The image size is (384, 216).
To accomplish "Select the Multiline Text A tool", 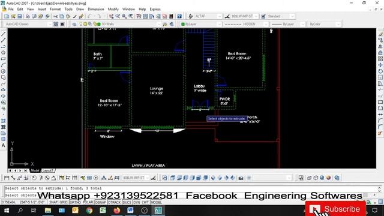I will (3, 145).
